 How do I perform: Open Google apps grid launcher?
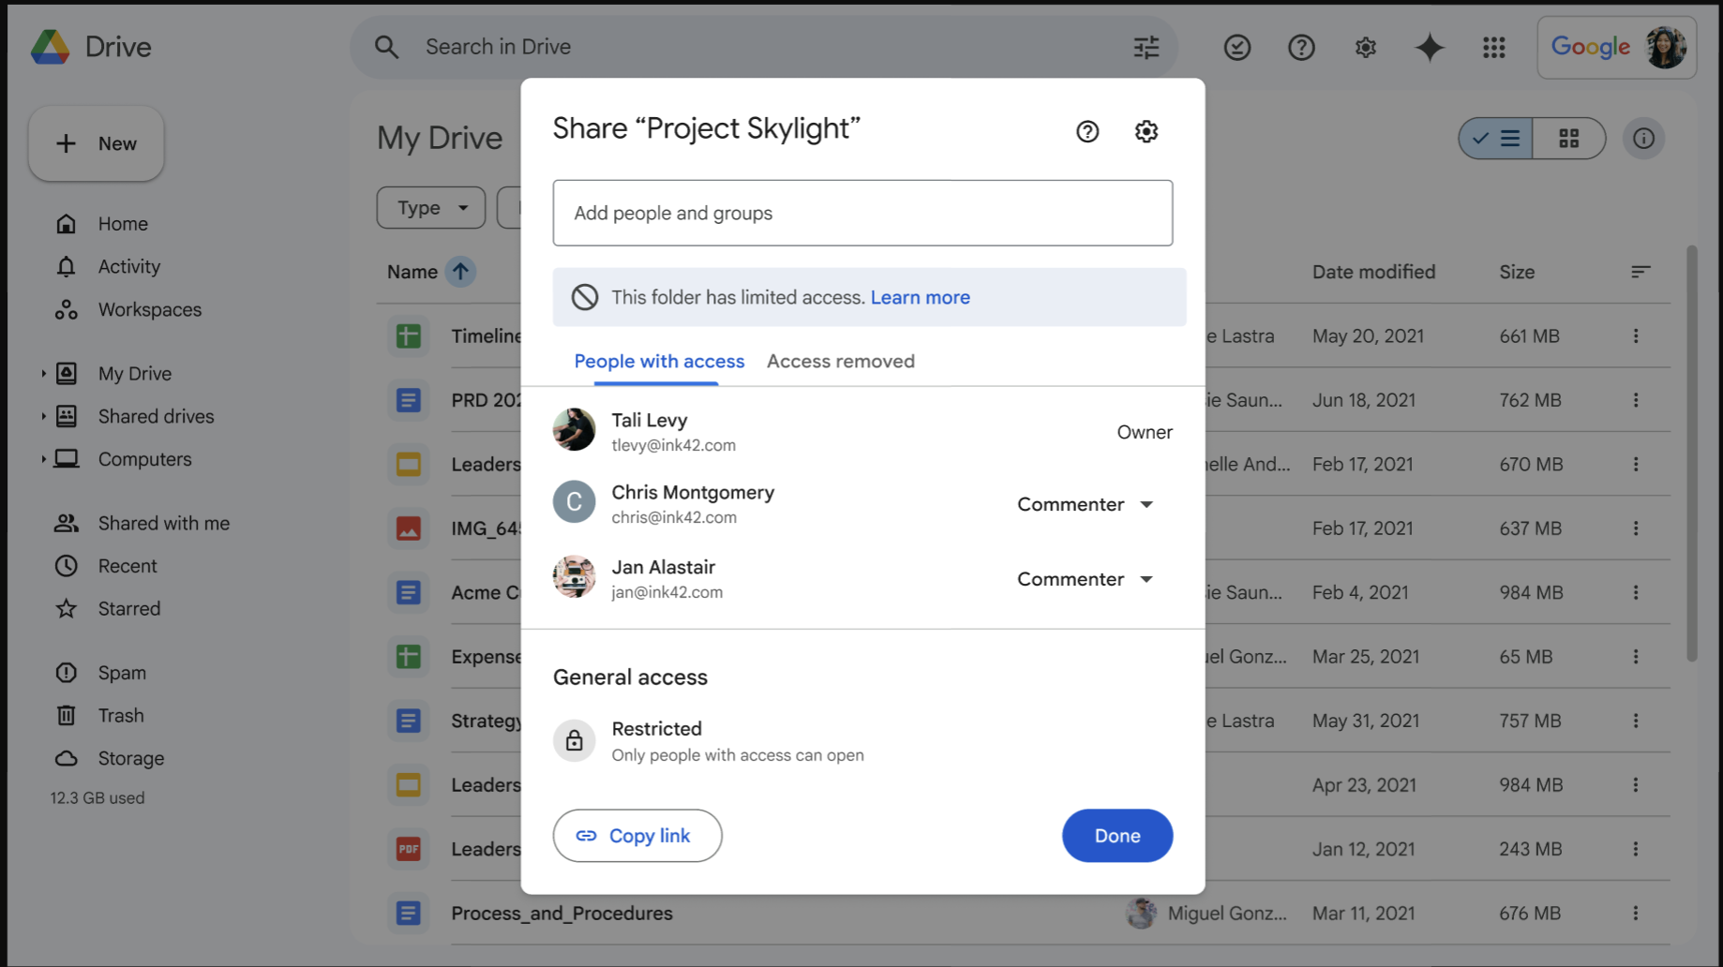tap(1493, 47)
